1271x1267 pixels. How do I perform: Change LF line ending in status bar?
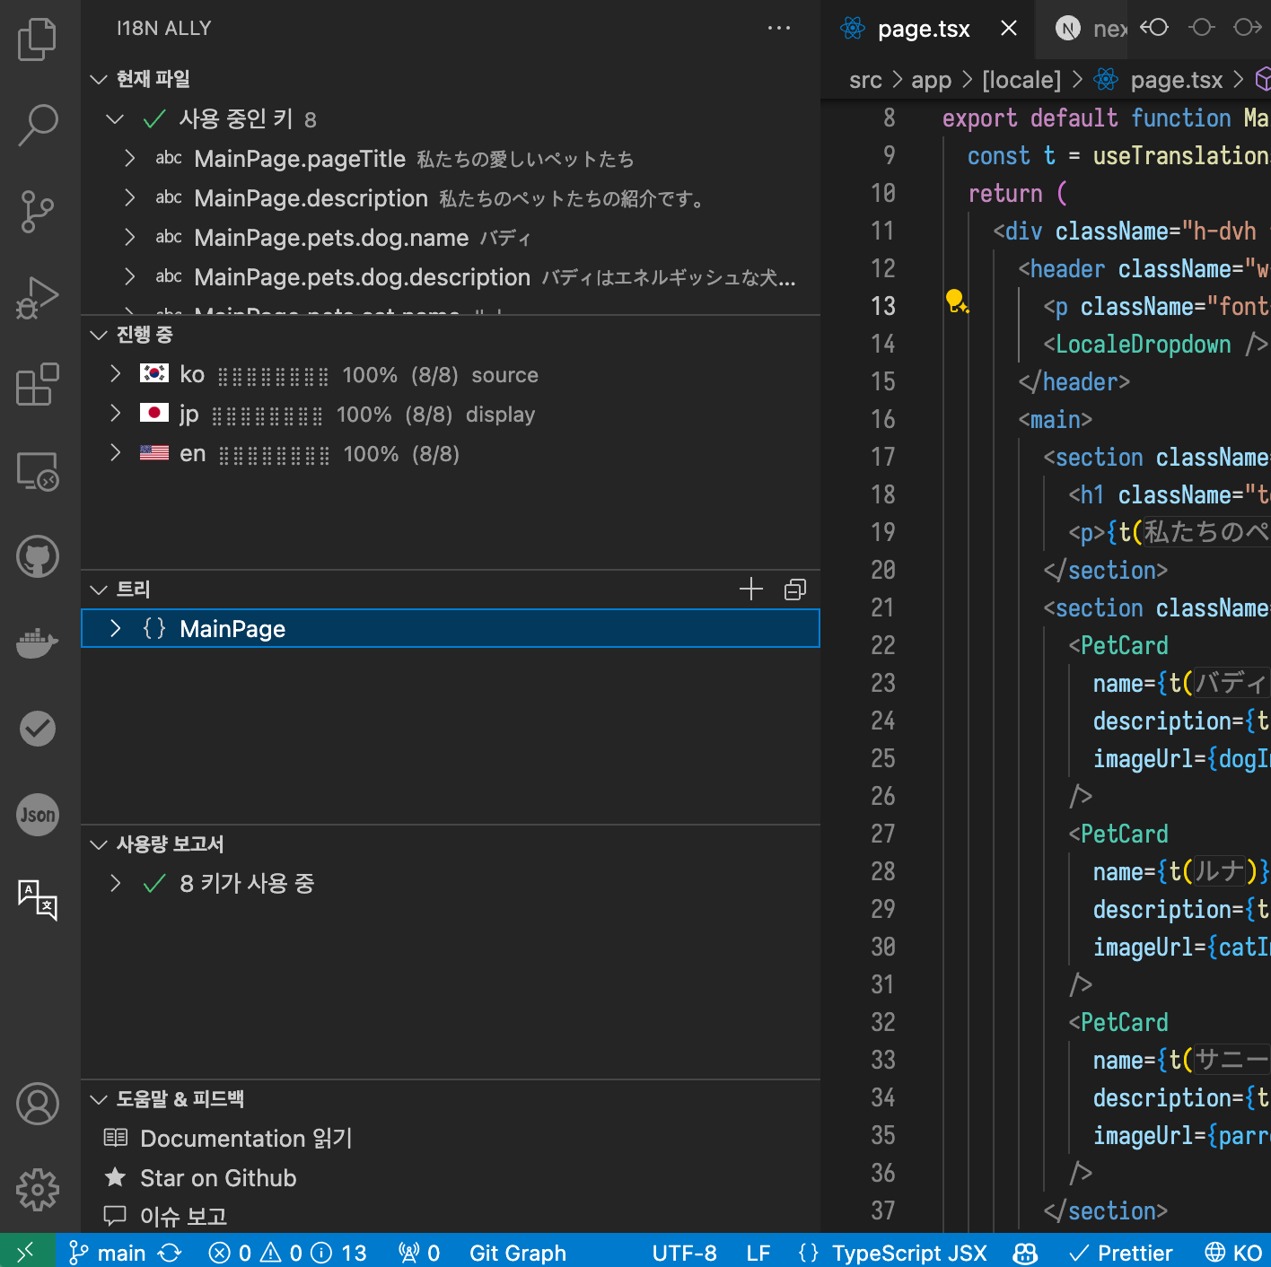click(758, 1253)
